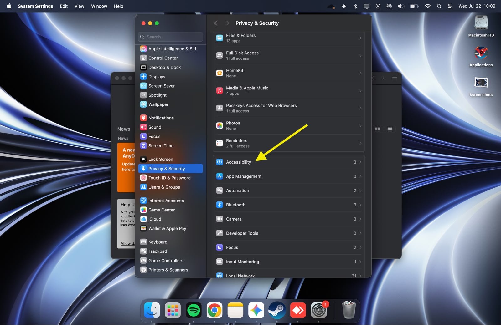Open the Lock Screen sidebar icon
This screenshot has height=325, width=501.
pyautogui.click(x=143, y=159)
